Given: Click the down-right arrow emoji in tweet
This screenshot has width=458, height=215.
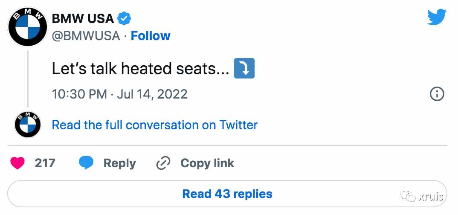Looking at the screenshot, I should coord(244,68).
